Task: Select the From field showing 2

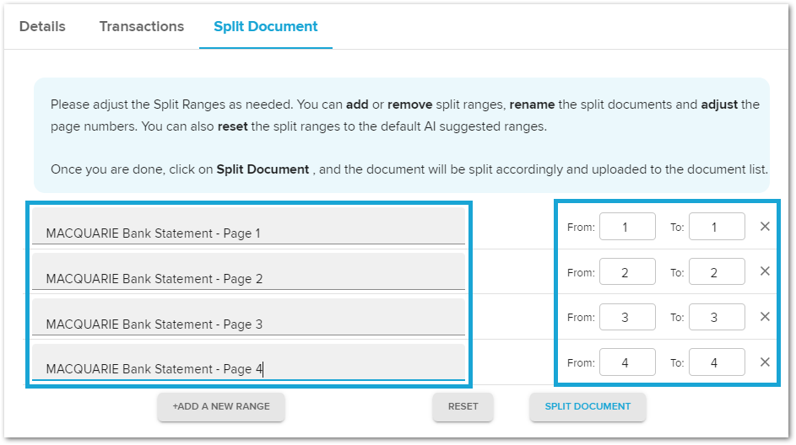Action: 627,271
